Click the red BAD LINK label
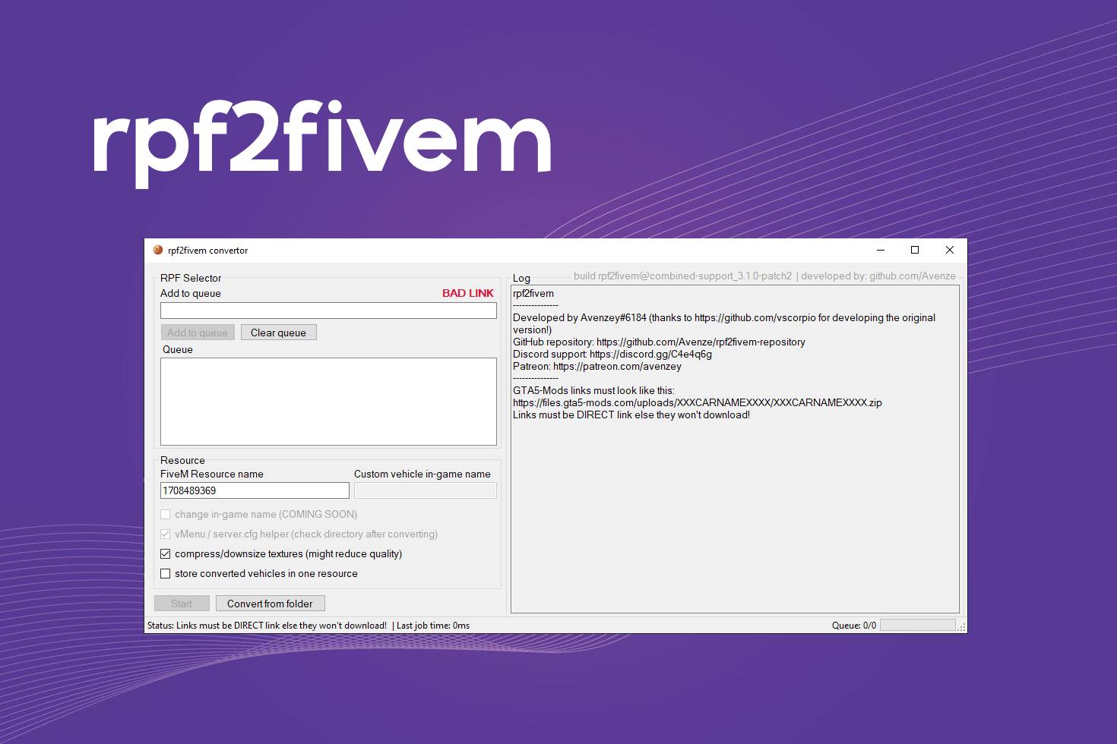The width and height of the screenshot is (1117, 744). 467,293
